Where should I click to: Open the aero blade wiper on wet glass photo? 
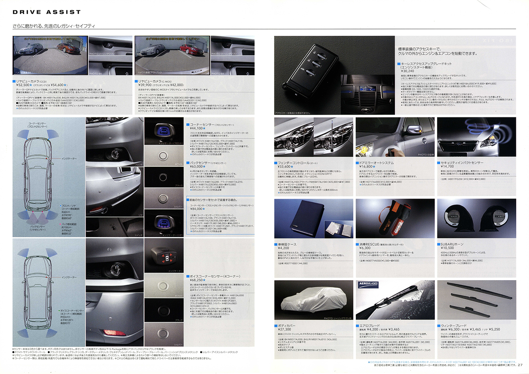click(395, 300)
